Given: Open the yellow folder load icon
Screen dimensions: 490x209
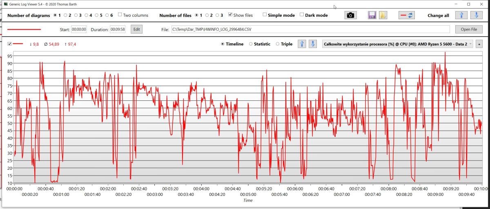Looking at the screenshot, I should pyautogui.click(x=383, y=15).
